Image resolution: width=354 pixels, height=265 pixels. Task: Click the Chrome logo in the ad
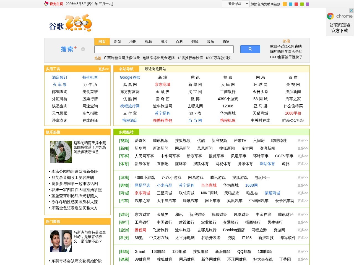click(x=330, y=16)
